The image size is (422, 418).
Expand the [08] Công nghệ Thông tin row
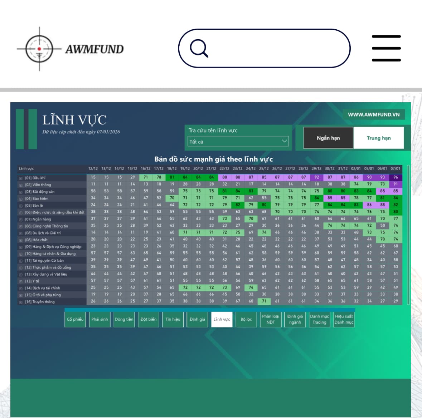click(x=21, y=227)
